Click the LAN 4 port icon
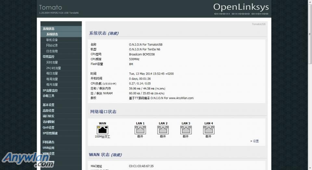Viewport: 312px width, 170px height. 209,130
